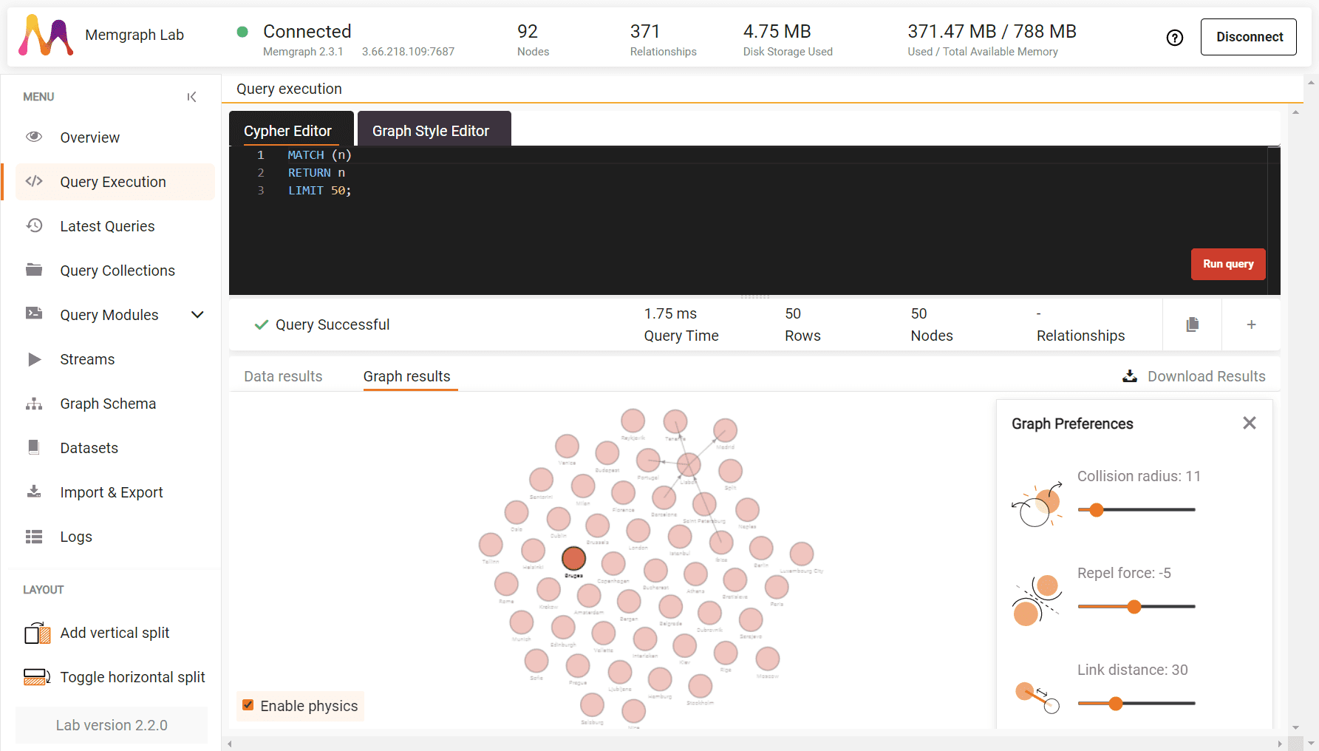This screenshot has width=1319, height=751.
Task: Click the Disconnect button
Action: [x=1248, y=37]
